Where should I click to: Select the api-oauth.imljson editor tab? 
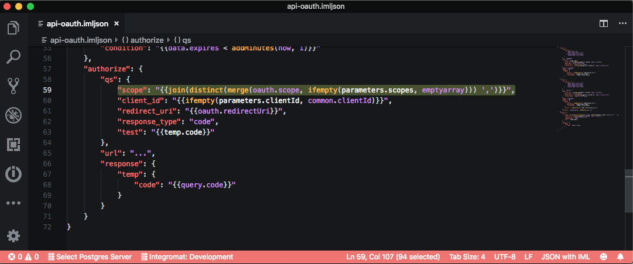coord(77,24)
